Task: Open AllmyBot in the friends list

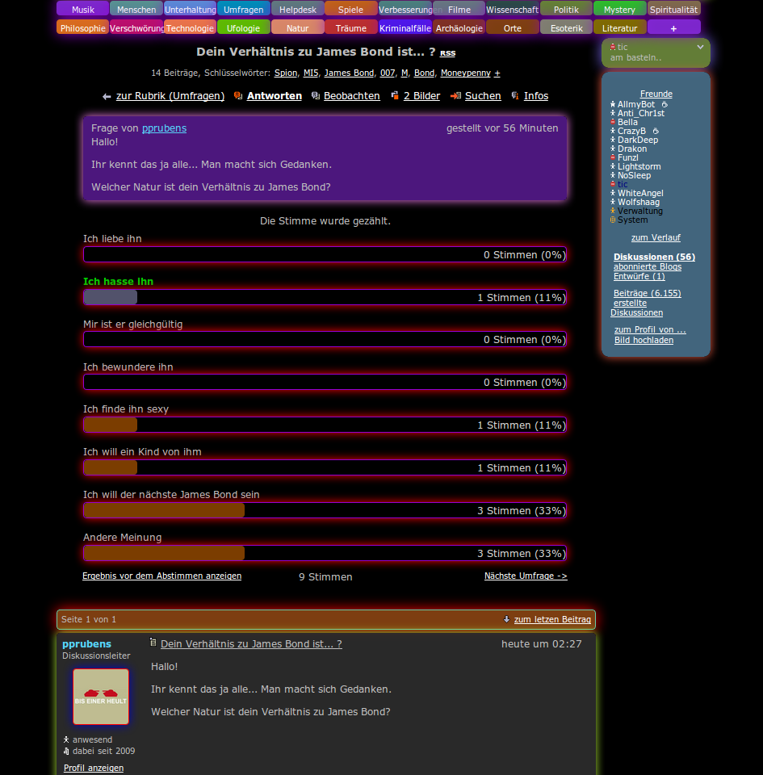Action: pyautogui.click(x=636, y=104)
